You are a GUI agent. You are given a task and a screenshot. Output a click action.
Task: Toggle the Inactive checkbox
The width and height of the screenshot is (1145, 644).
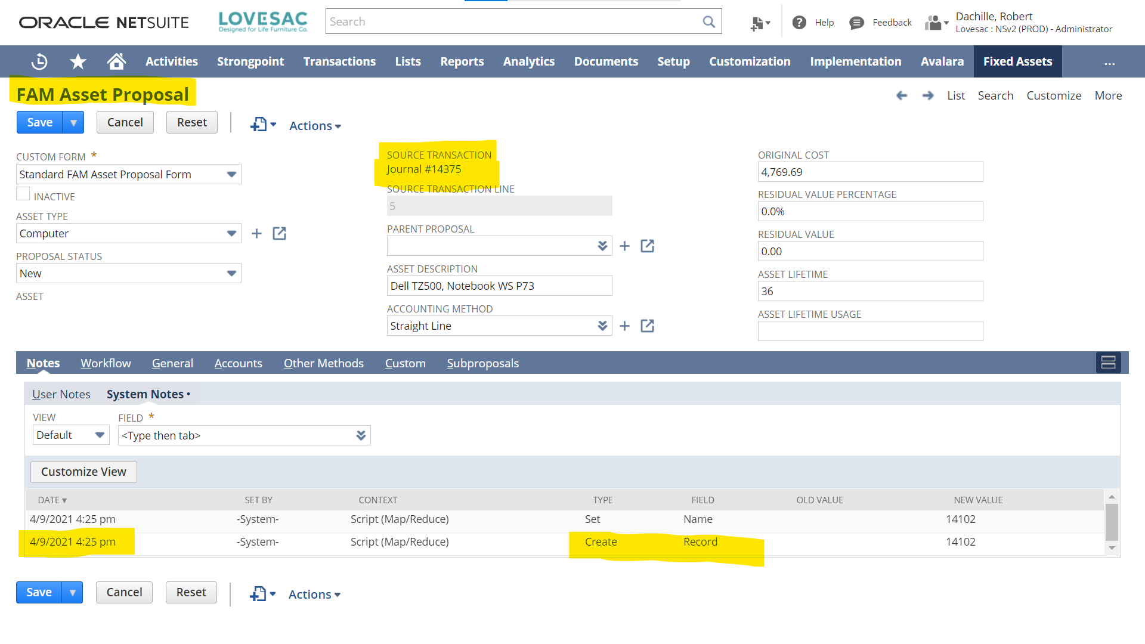[23, 194]
